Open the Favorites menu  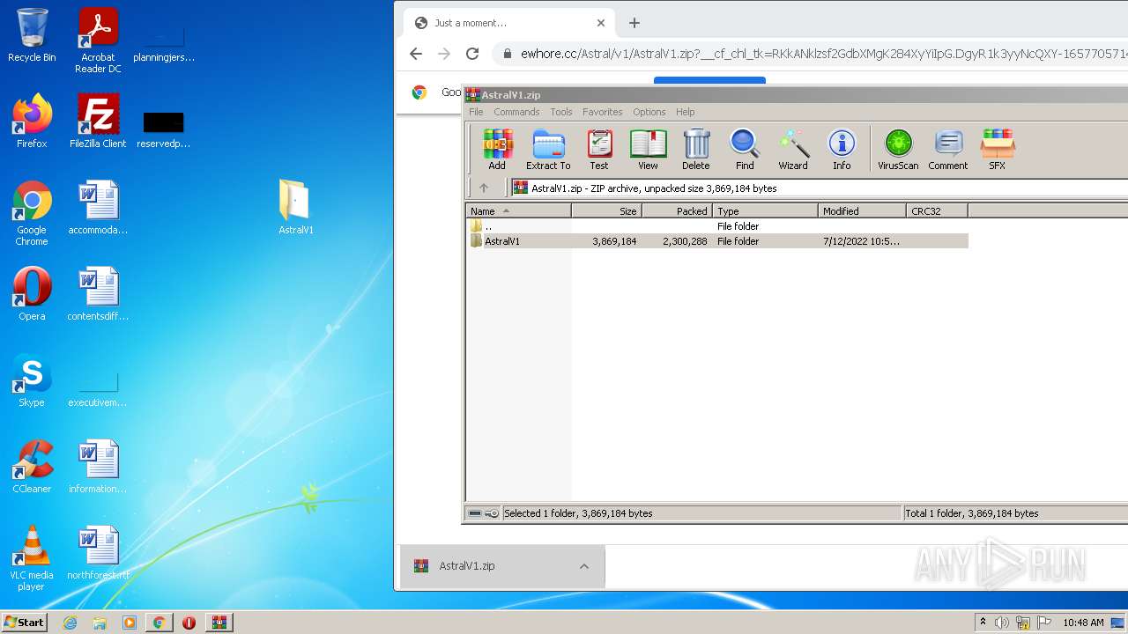click(x=603, y=112)
